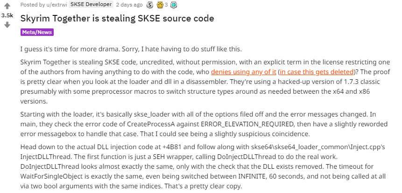
Task: Click the 'time for more drama' paragraph
Action: [131, 49]
